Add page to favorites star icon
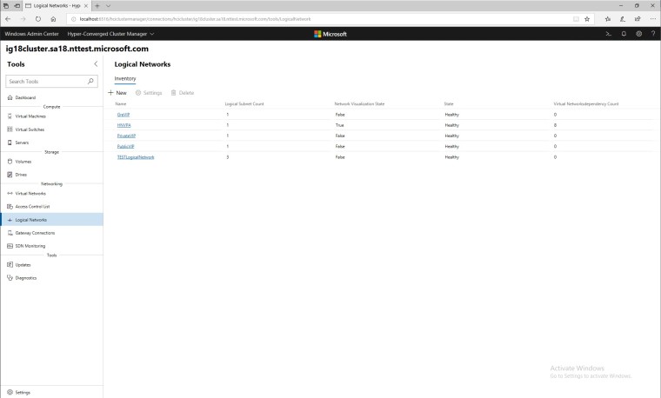 587,19
